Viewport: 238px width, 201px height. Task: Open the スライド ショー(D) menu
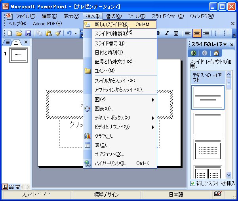coord(168,16)
